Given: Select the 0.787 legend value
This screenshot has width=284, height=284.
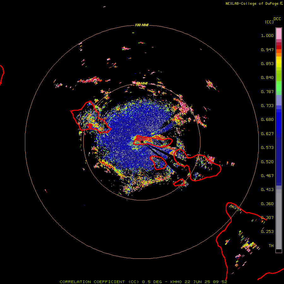Looking at the screenshot, I should point(267,92).
